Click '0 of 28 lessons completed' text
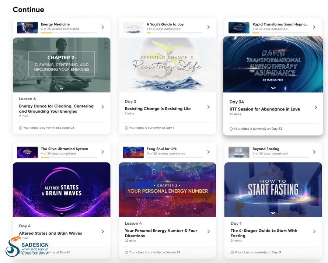The image size is (328, 263). [x=166, y=154]
